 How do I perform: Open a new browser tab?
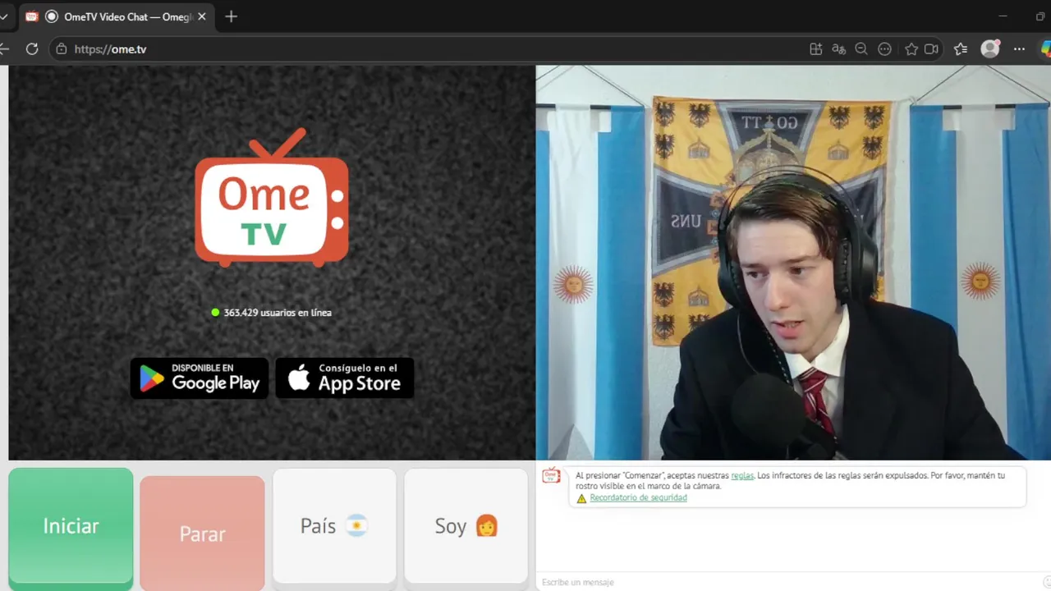pos(231,16)
